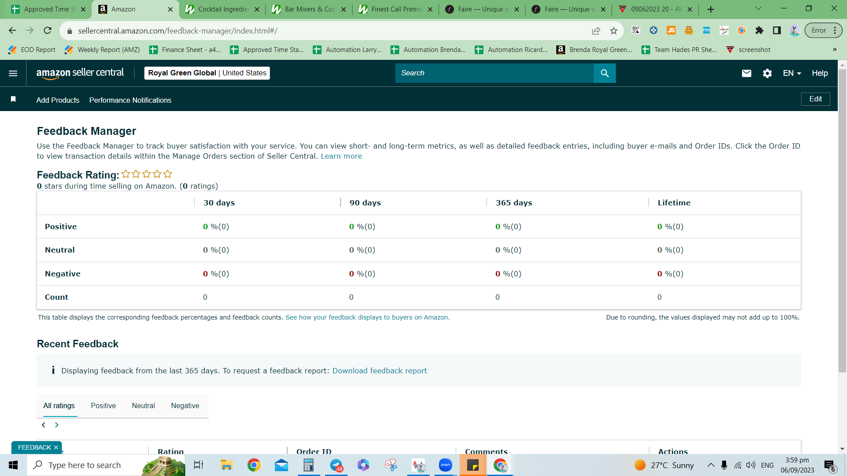Open Performance Notifications link

coord(130,100)
